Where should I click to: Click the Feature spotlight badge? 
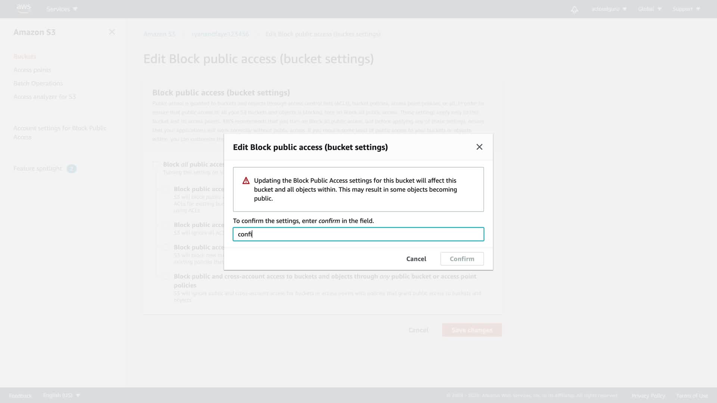coord(71,169)
